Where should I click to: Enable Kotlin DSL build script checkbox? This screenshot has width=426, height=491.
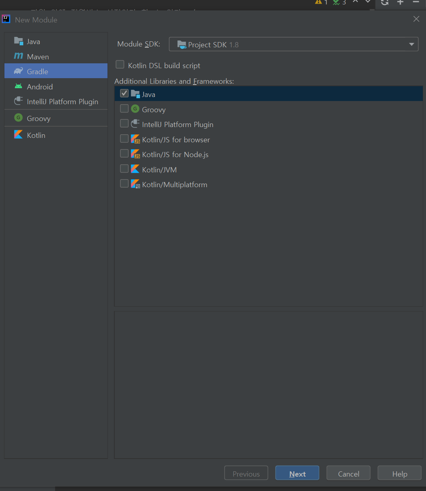[120, 65]
